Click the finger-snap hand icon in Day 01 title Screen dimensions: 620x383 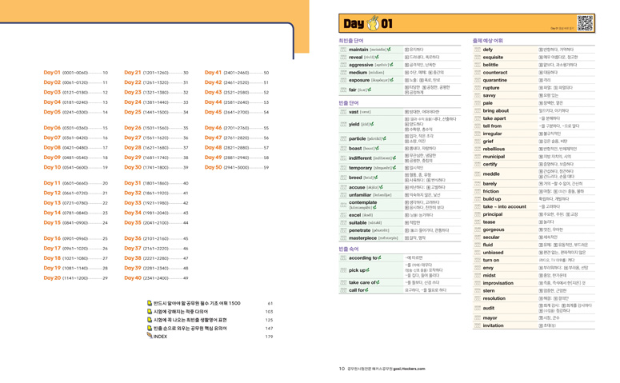point(373,23)
